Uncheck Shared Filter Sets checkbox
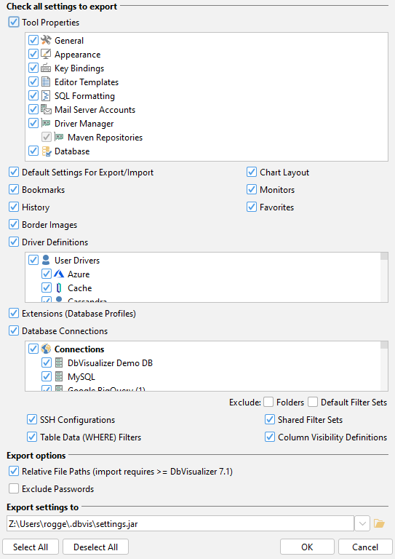The image size is (395, 559). (270, 419)
